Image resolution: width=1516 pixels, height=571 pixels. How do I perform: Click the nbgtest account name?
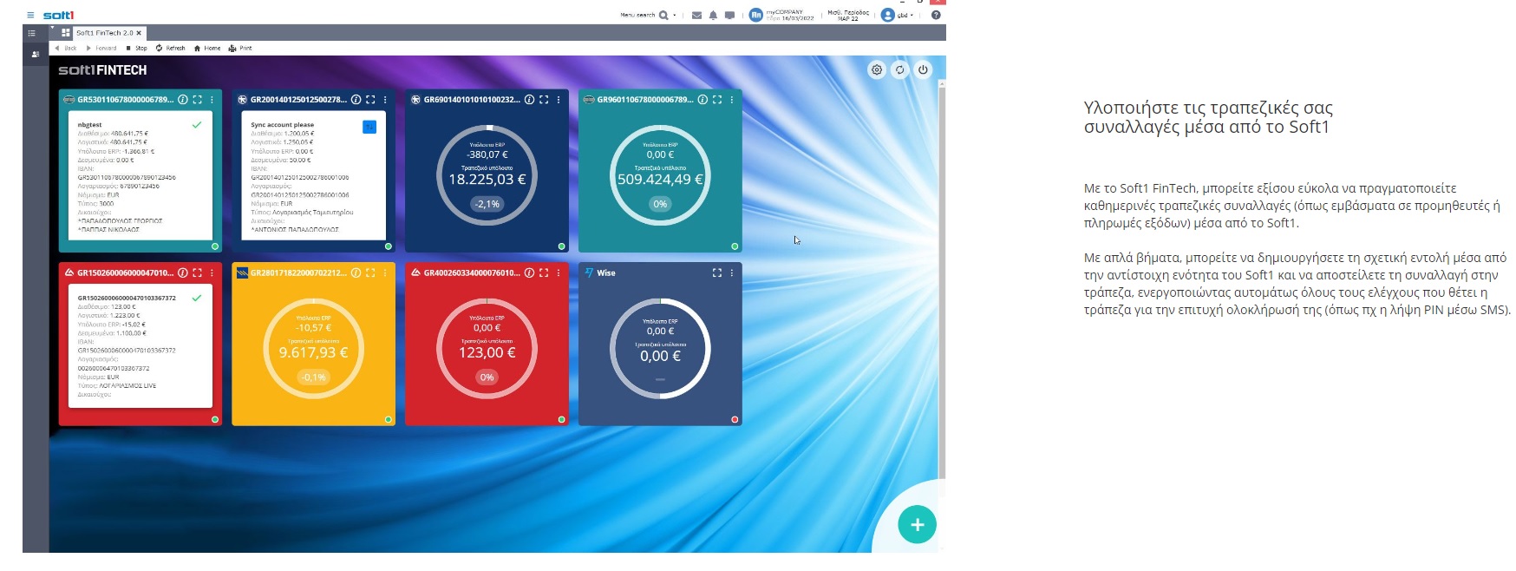tap(90, 125)
